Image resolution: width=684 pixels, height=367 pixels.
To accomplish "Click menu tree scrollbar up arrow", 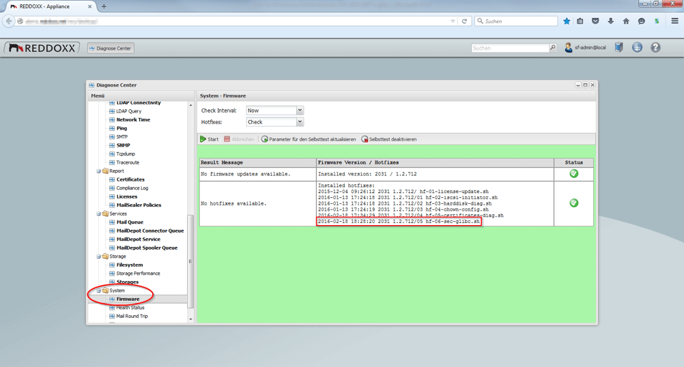I will click(190, 105).
